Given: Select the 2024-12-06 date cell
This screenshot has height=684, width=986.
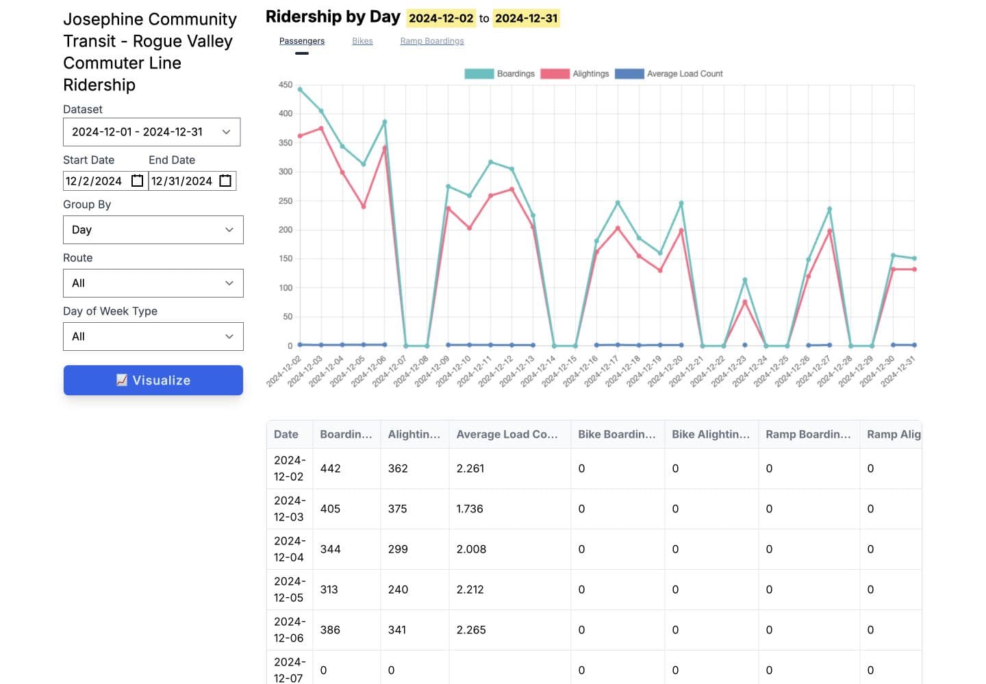Looking at the screenshot, I should tap(290, 630).
